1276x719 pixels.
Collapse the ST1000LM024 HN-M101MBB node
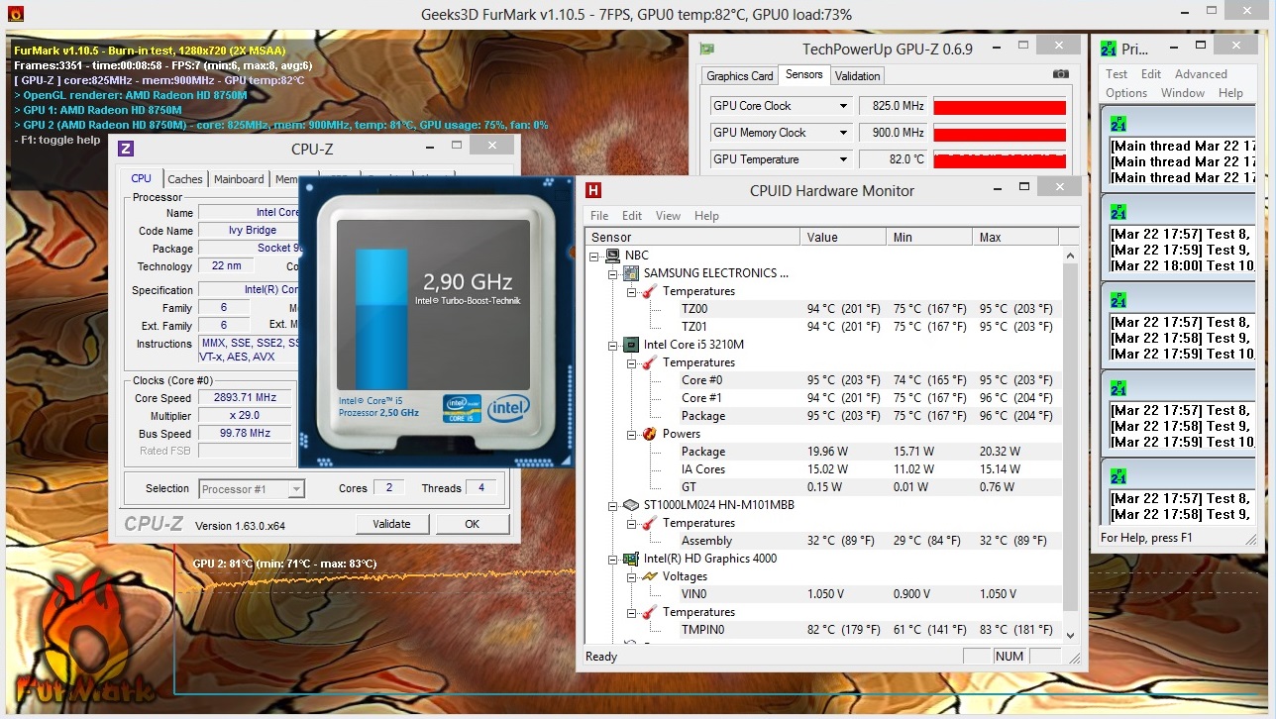click(x=612, y=505)
